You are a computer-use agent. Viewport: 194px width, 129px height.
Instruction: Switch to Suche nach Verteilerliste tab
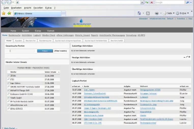(96, 41)
